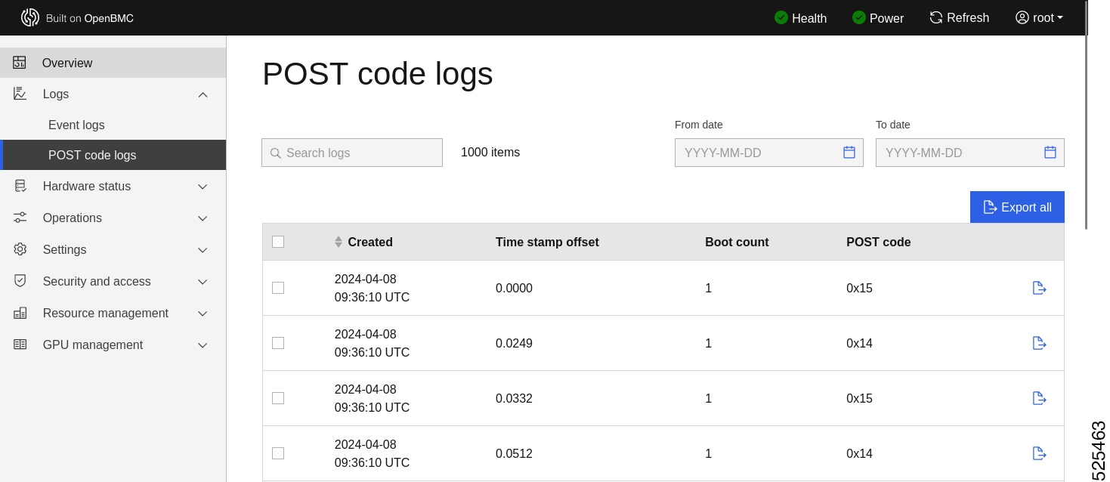
Task: Open the Overview page
Action: (67, 63)
